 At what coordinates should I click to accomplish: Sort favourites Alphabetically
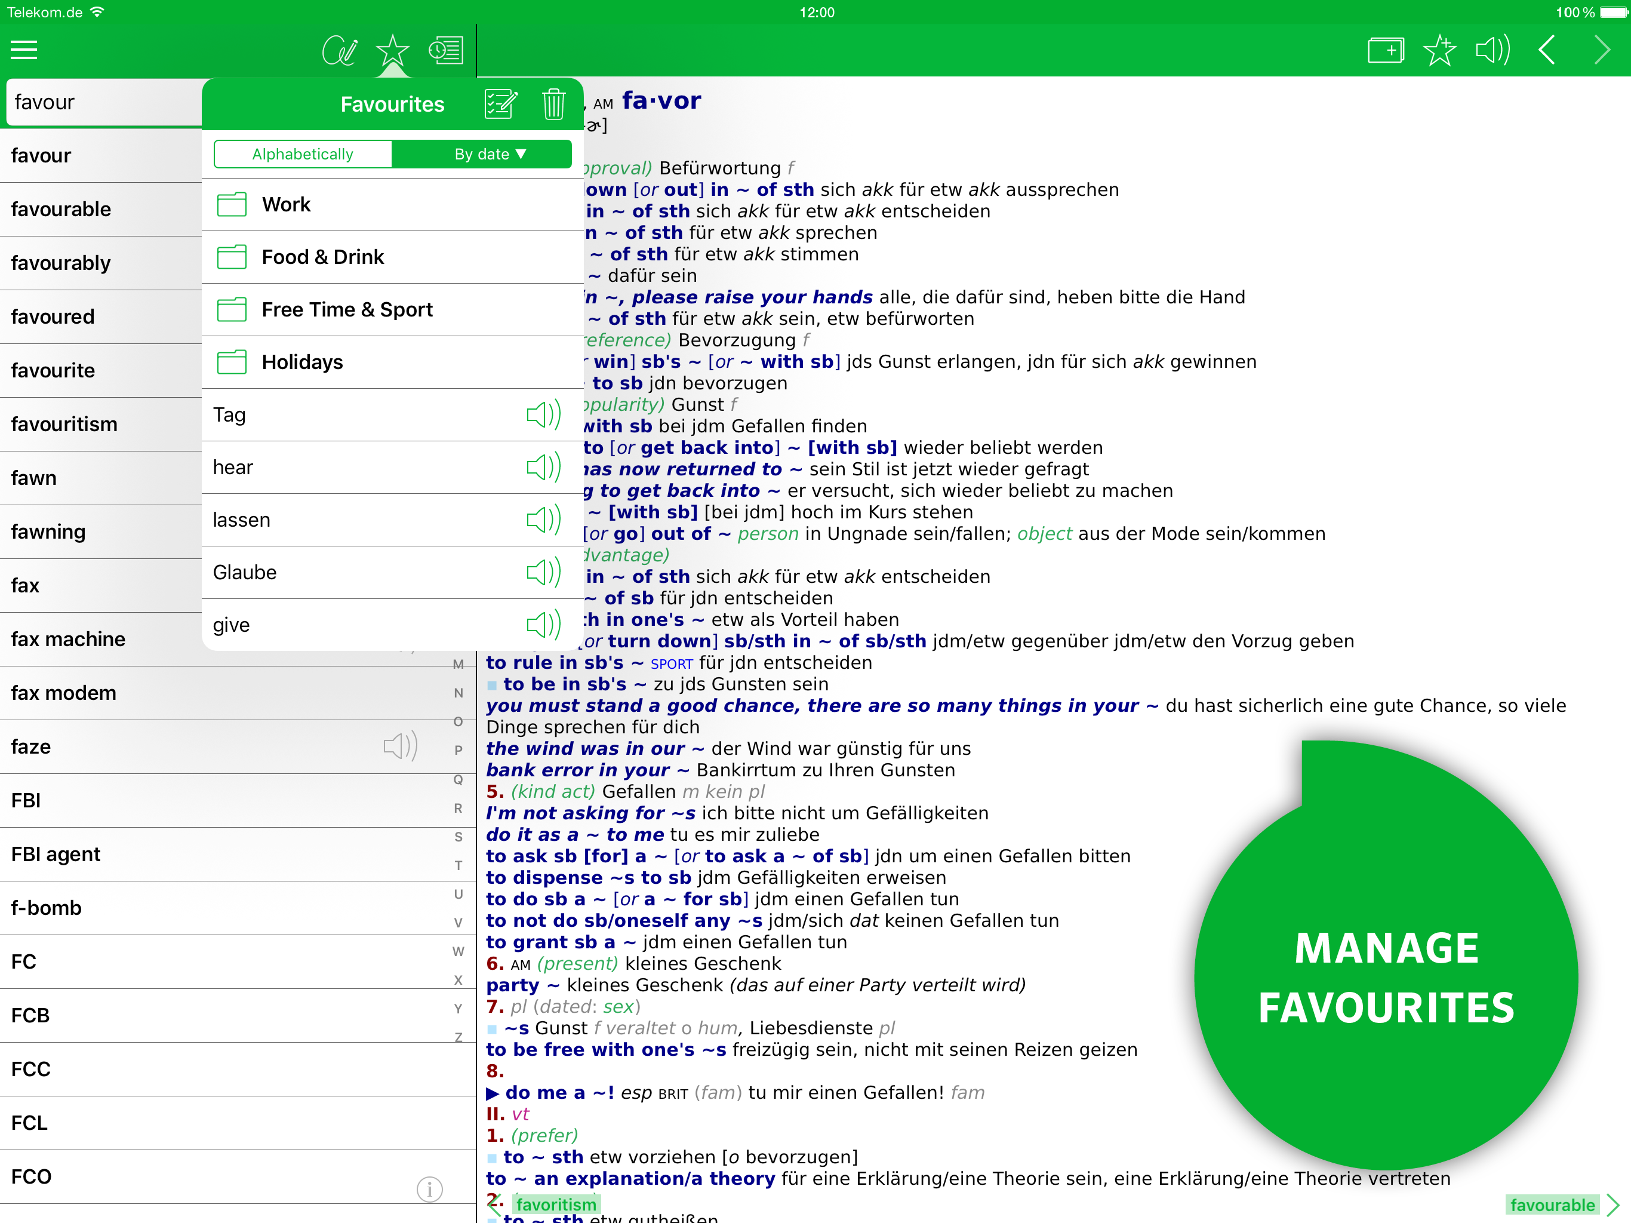[303, 154]
